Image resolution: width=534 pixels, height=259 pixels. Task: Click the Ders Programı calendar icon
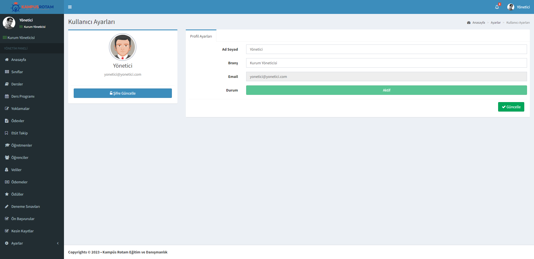point(7,96)
